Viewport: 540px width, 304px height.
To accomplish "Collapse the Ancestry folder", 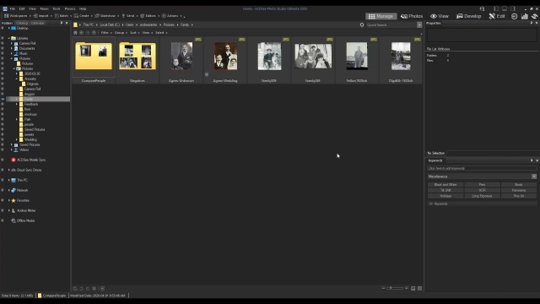I will (x=17, y=79).
